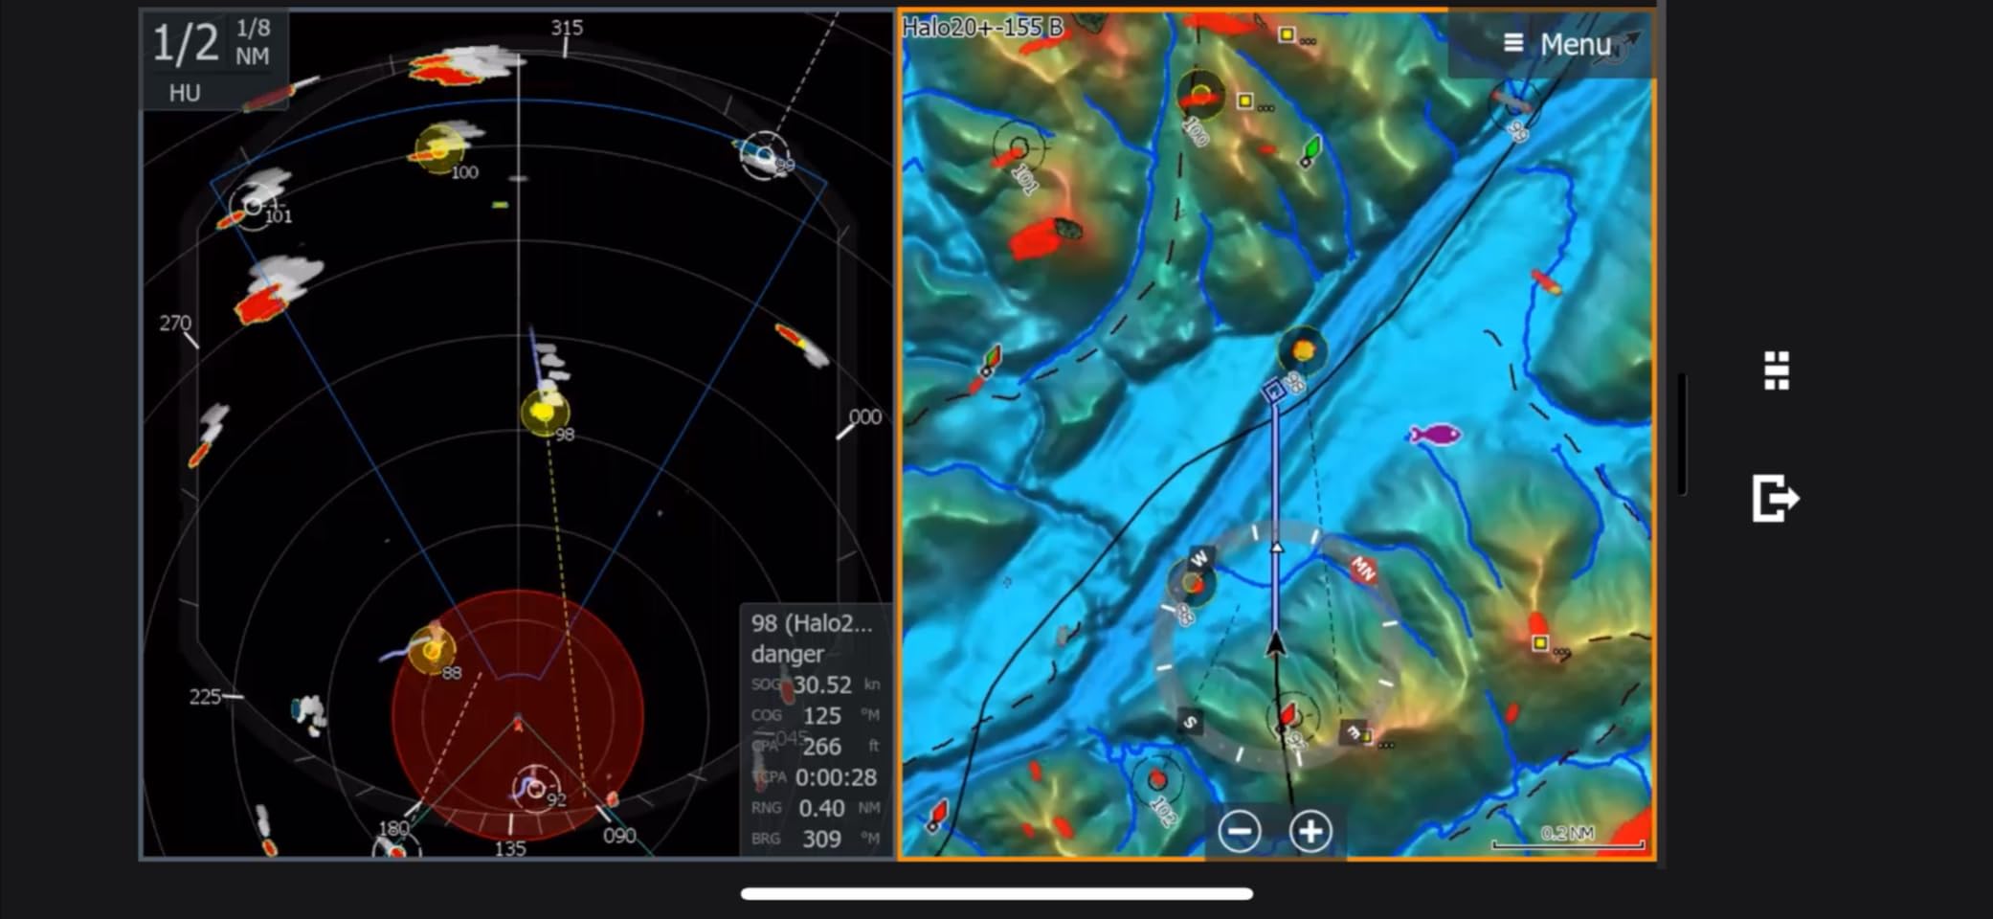Tap HU to change radar orientation mode
The image size is (1993, 919).
pos(185,93)
